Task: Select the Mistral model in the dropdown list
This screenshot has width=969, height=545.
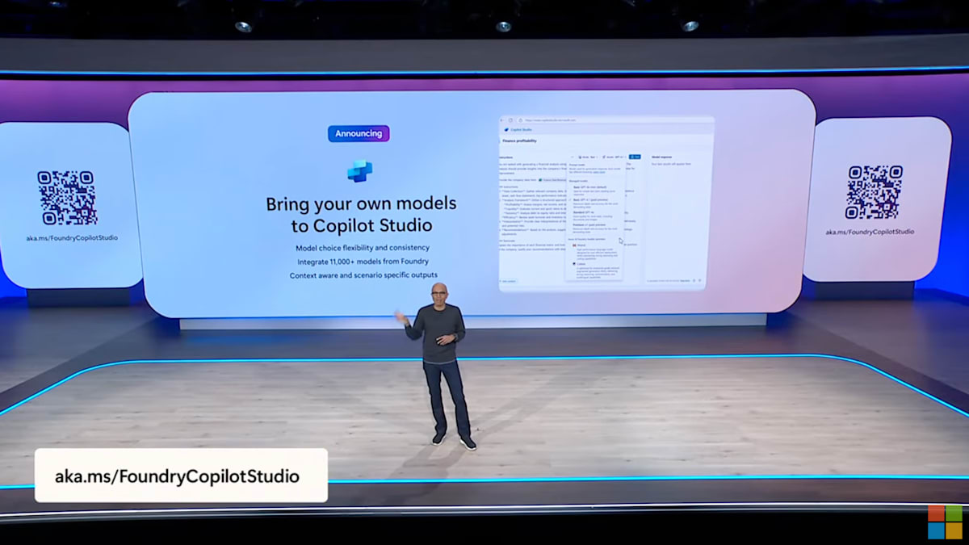Action: (x=594, y=253)
